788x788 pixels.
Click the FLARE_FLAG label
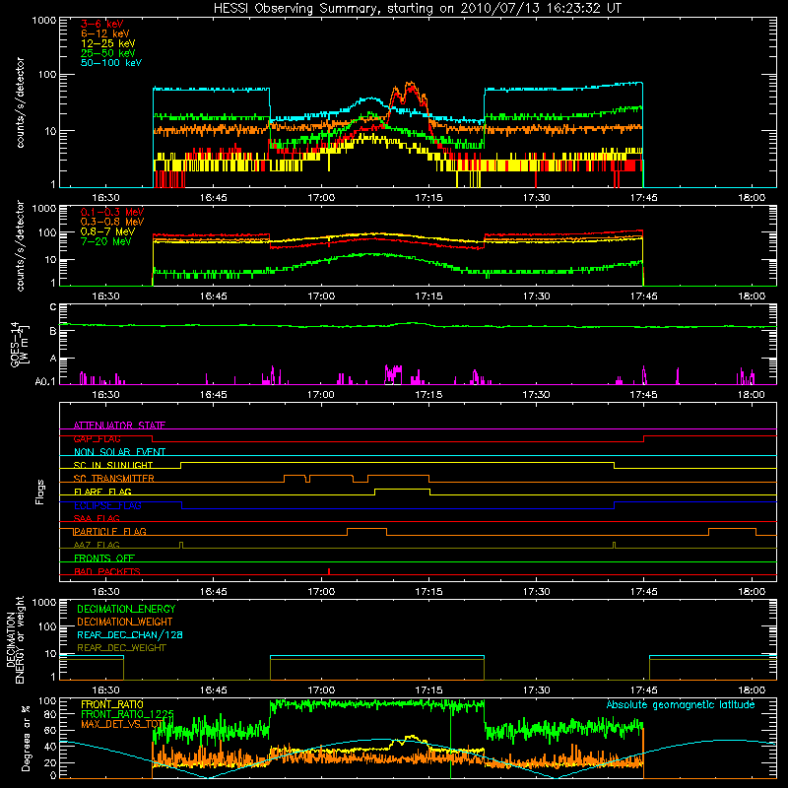(x=102, y=492)
